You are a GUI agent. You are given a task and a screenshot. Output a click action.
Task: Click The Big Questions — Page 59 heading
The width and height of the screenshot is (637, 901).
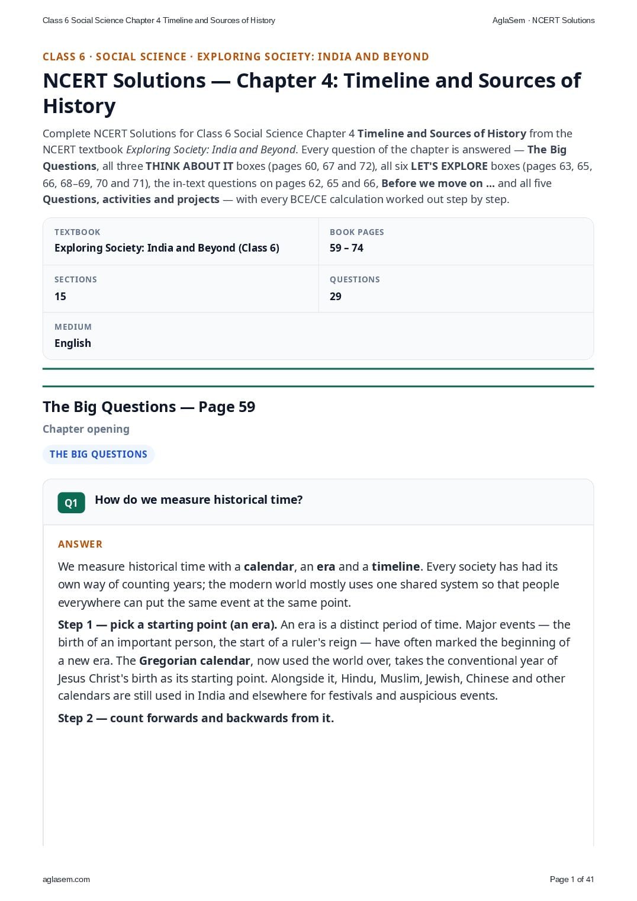coord(149,407)
